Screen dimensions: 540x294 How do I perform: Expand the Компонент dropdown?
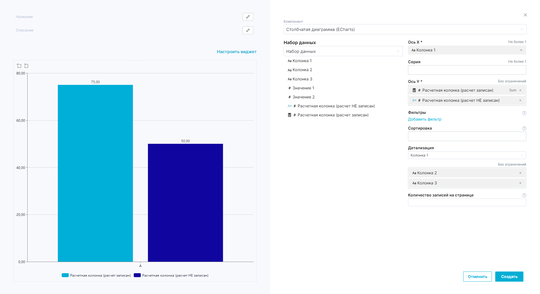click(405, 30)
